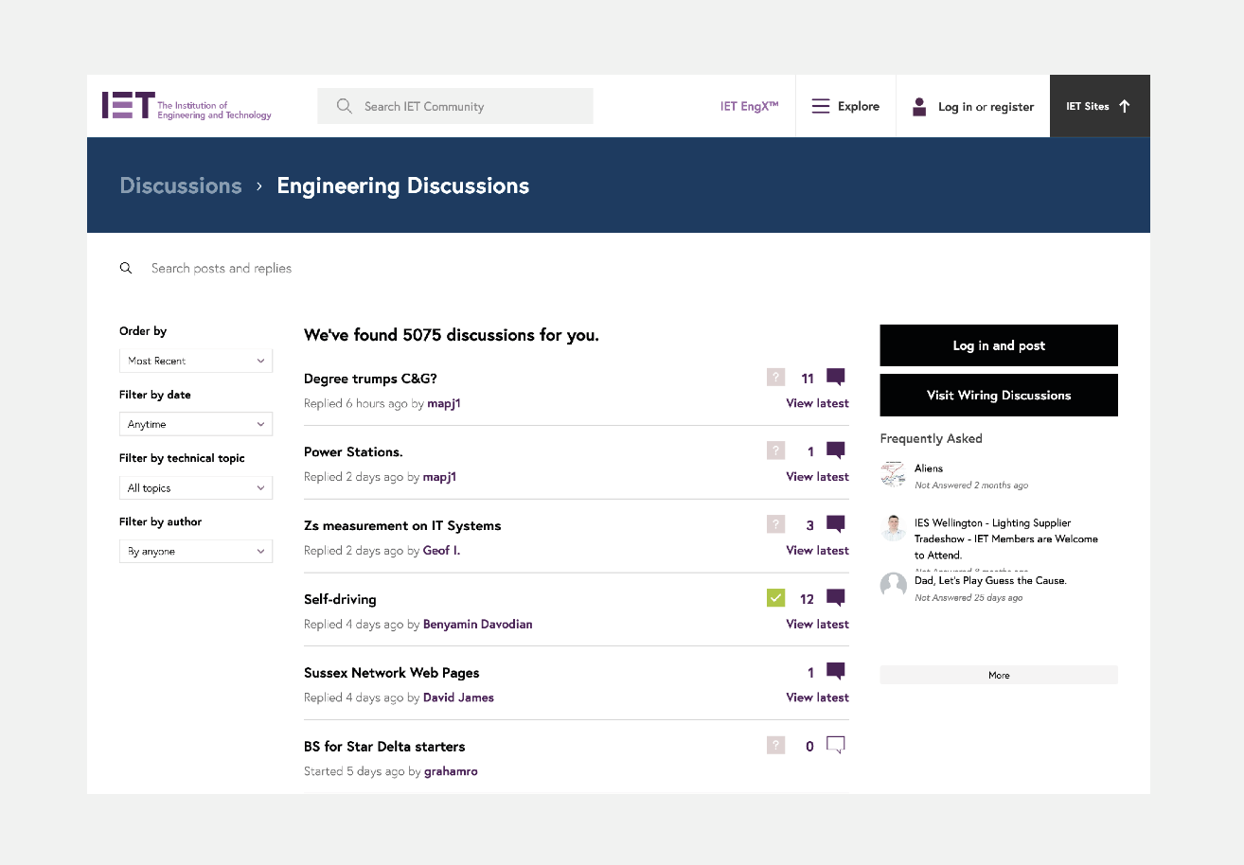
Task: Go to the Discussions breadcrumb
Action: point(181,185)
